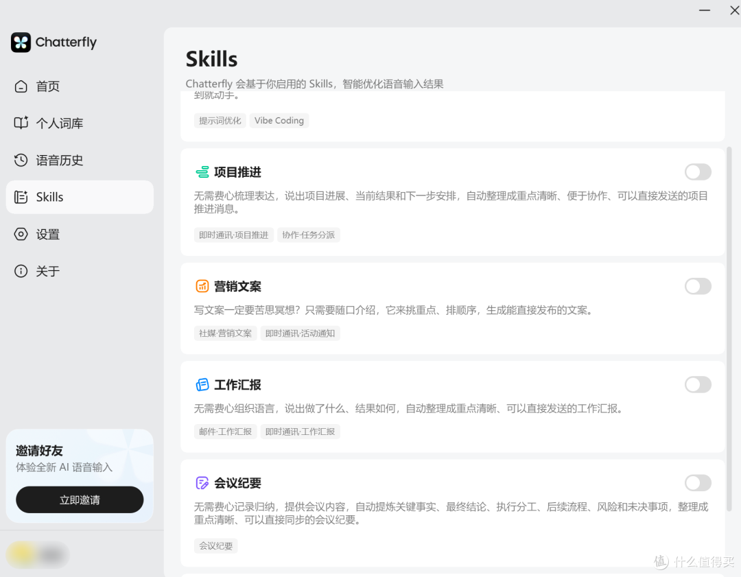Click the info icon beside 关于
Viewport: 741px width, 577px height.
coord(21,271)
